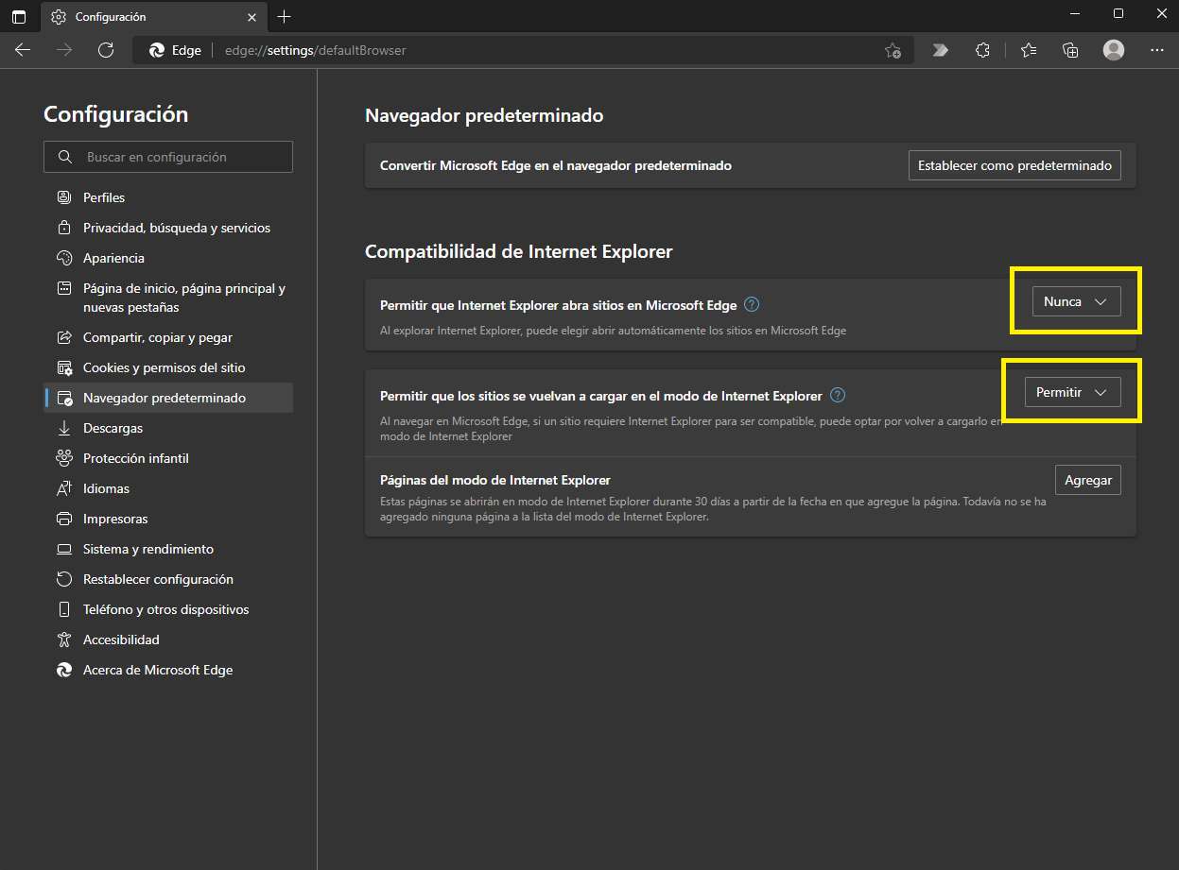The width and height of the screenshot is (1179, 870).
Task: Click the 'Navegador predeterminado' section heading
Action: (x=484, y=115)
